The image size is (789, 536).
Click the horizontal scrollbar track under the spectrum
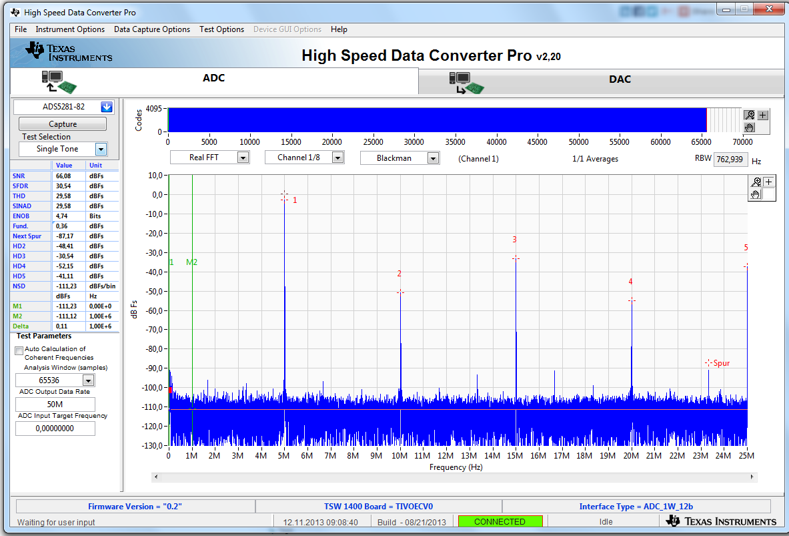pyautogui.click(x=454, y=477)
